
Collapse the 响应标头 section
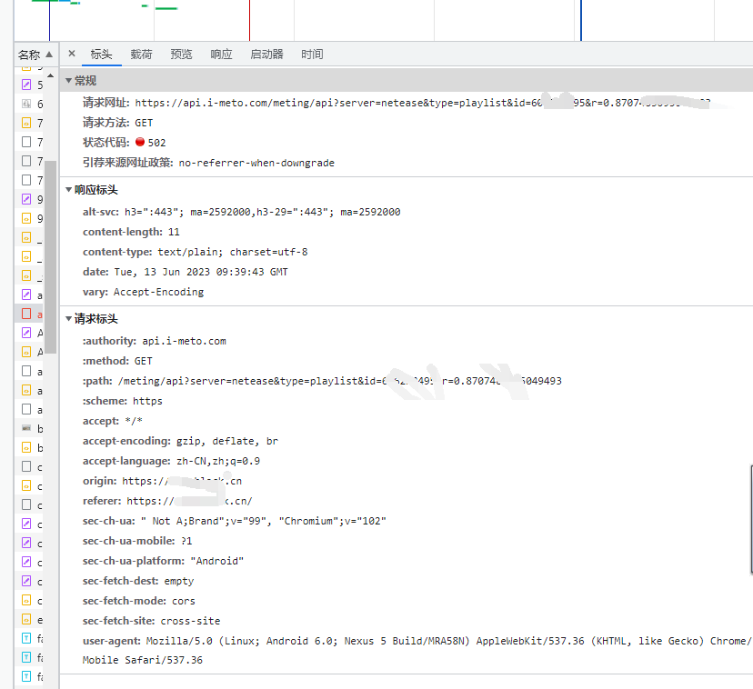click(x=69, y=189)
